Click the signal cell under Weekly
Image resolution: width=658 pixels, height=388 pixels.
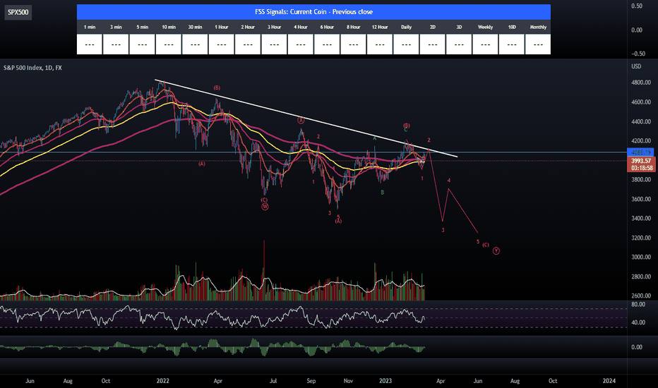(485, 44)
